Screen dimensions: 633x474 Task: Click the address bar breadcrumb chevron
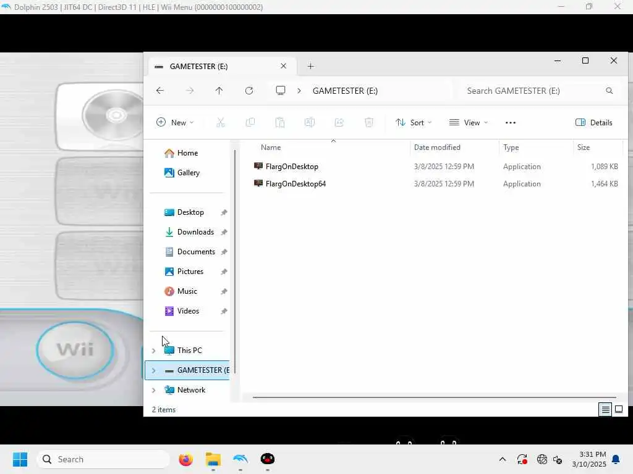coord(299,91)
